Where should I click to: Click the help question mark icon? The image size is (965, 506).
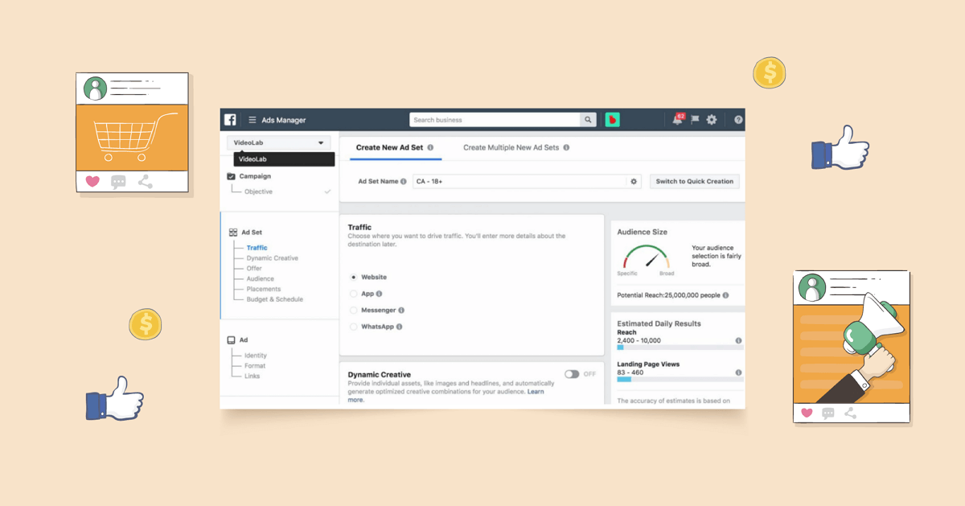[738, 120]
